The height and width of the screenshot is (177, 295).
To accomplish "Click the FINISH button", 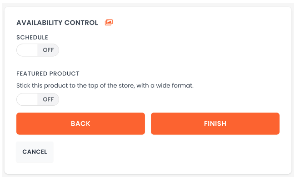I will point(215,123).
